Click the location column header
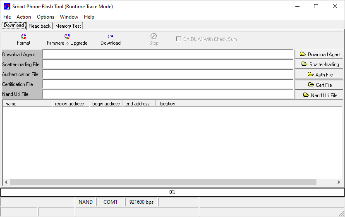 [249, 104]
